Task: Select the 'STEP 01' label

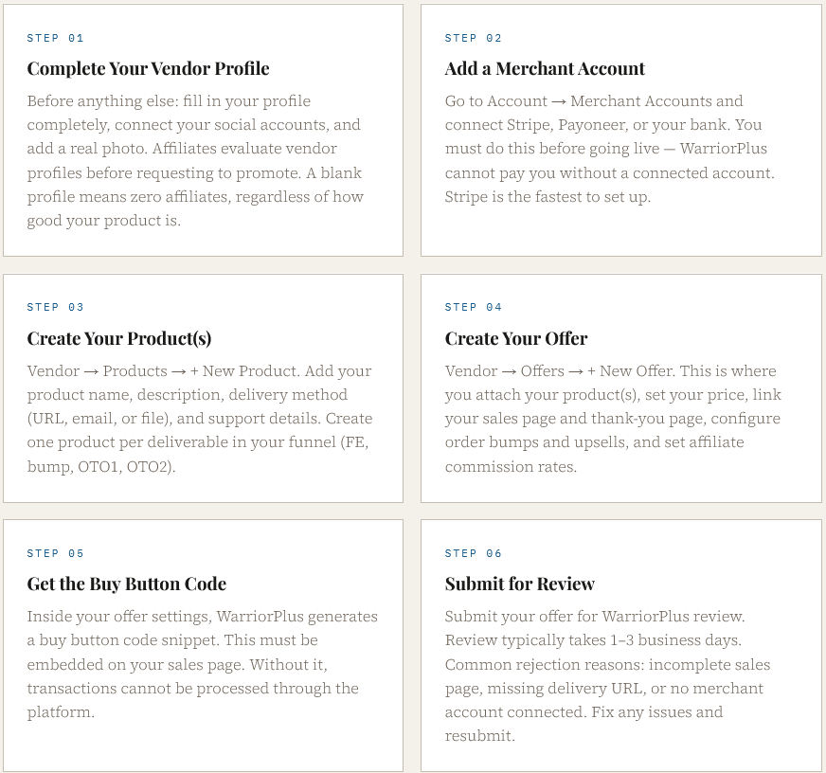Action: [56, 38]
